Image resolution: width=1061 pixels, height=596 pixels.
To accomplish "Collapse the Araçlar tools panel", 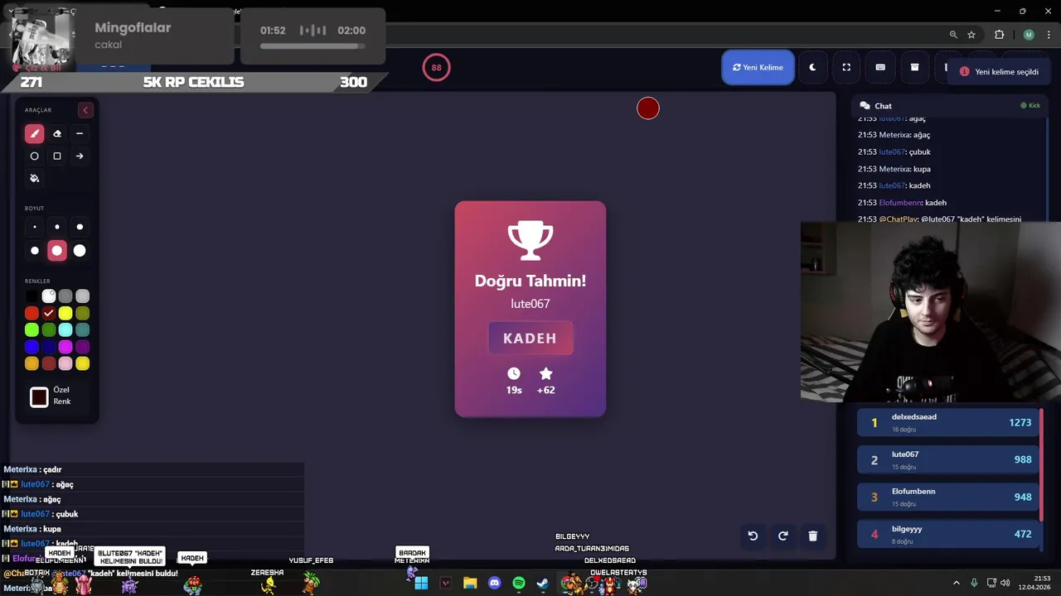I will pos(85,110).
